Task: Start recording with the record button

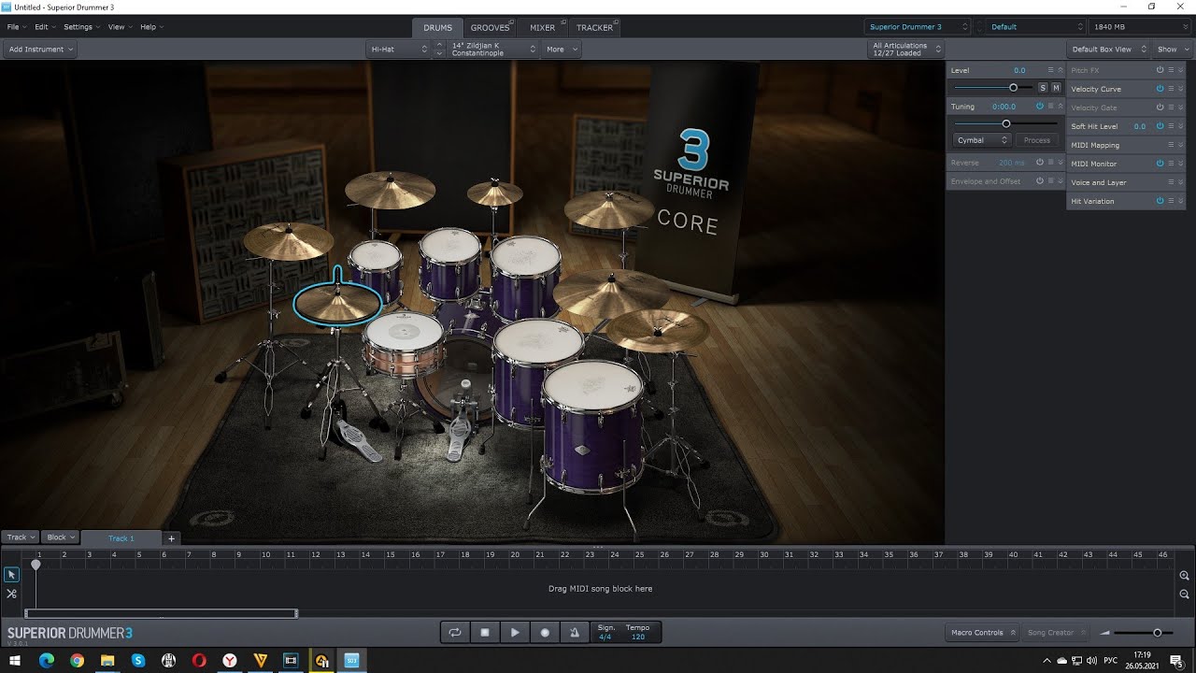Action: 546,633
